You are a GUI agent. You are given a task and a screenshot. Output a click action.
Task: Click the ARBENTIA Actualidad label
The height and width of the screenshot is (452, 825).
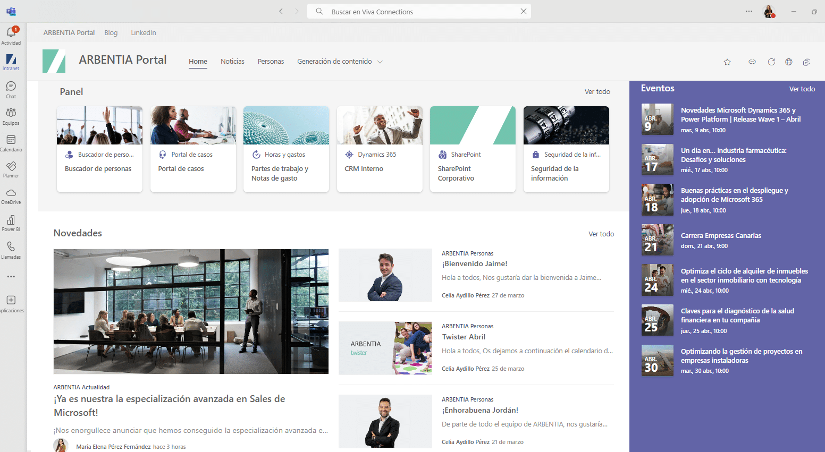pos(81,387)
